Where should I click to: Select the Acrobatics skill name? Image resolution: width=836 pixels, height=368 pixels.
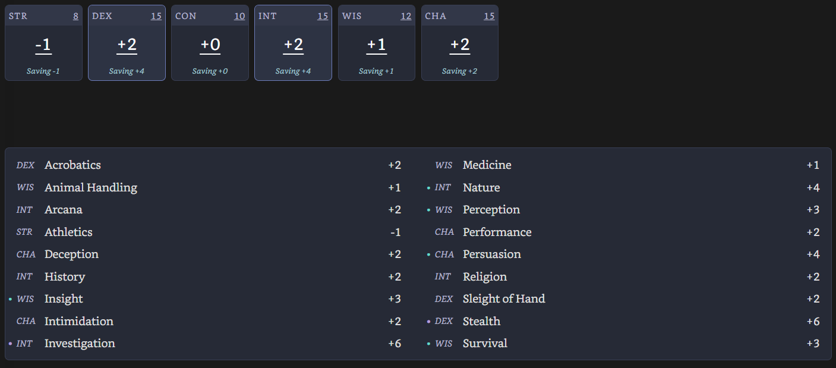pyautogui.click(x=72, y=165)
